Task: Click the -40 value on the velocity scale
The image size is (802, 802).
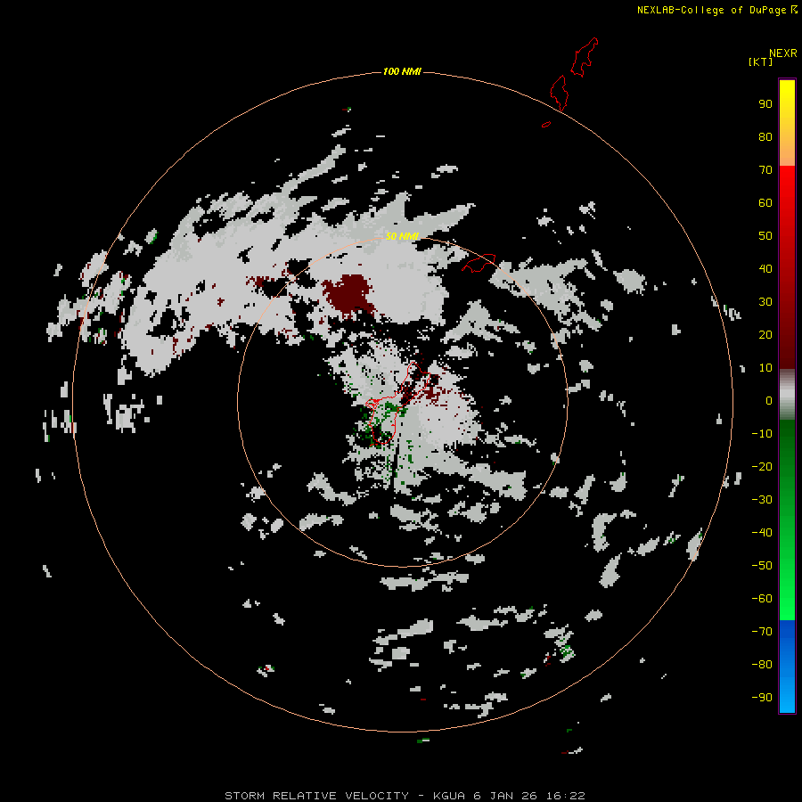Action: [x=762, y=533]
